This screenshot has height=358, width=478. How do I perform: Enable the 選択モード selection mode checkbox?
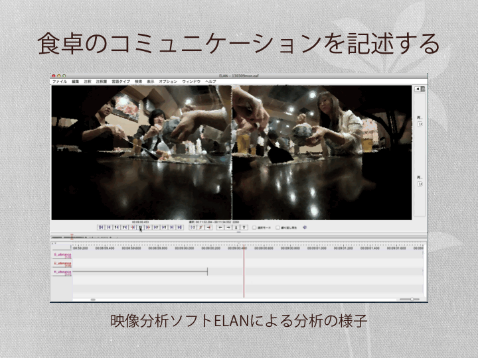[254, 227]
